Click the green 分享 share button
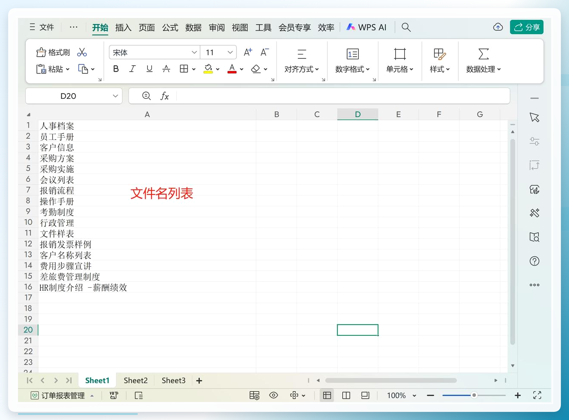The height and width of the screenshot is (420, 569). [527, 27]
